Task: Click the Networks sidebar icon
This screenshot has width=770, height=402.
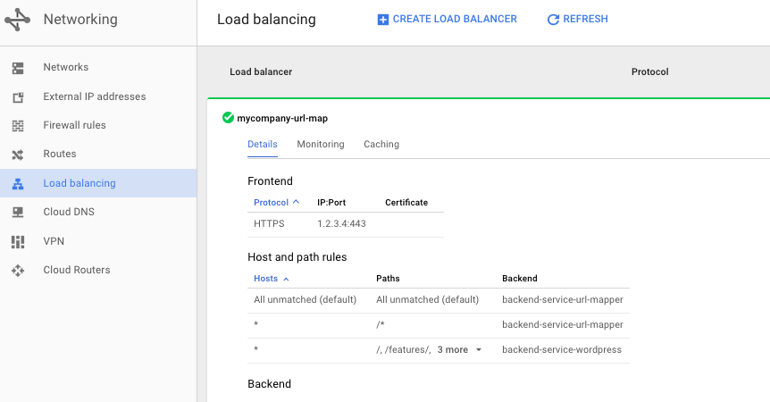Action: click(18, 68)
